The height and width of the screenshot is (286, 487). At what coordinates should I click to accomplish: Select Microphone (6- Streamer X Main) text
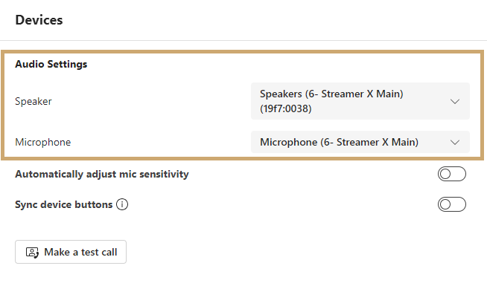(339, 142)
